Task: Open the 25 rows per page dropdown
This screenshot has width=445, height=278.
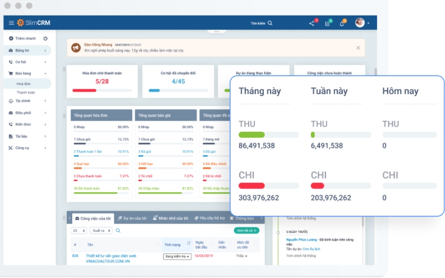Action: [x=78, y=231]
